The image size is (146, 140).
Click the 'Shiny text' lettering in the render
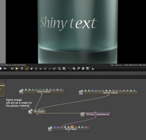click(x=69, y=23)
